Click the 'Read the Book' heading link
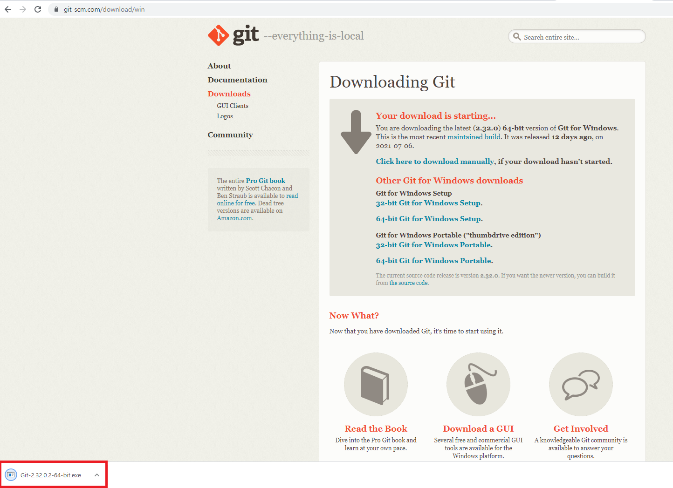673x488 pixels. tap(376, 429)
